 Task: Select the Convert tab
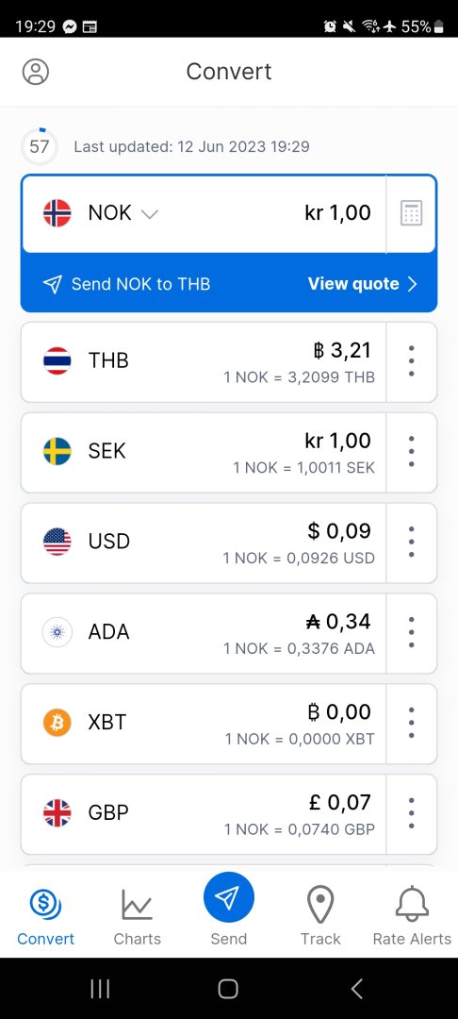click(45, 916)
